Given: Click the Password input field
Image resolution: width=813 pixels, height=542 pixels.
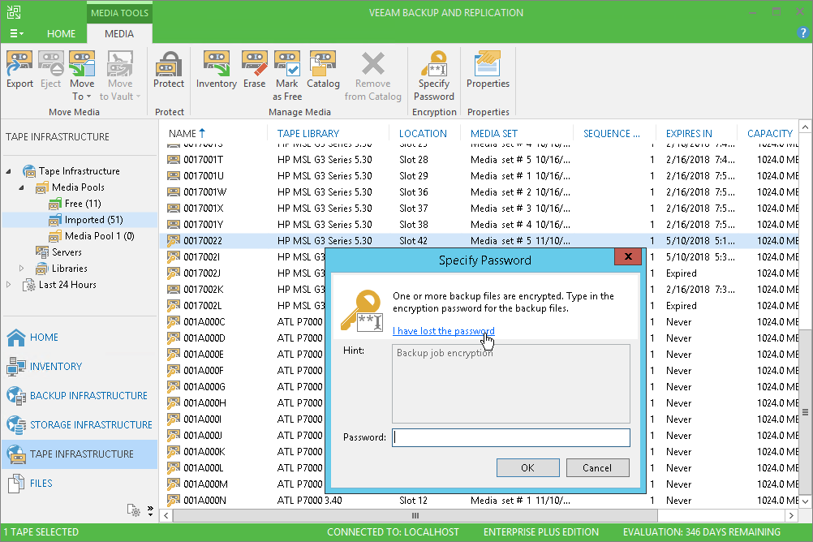Looking at the screenshot, I should click(x=510, y=437).
